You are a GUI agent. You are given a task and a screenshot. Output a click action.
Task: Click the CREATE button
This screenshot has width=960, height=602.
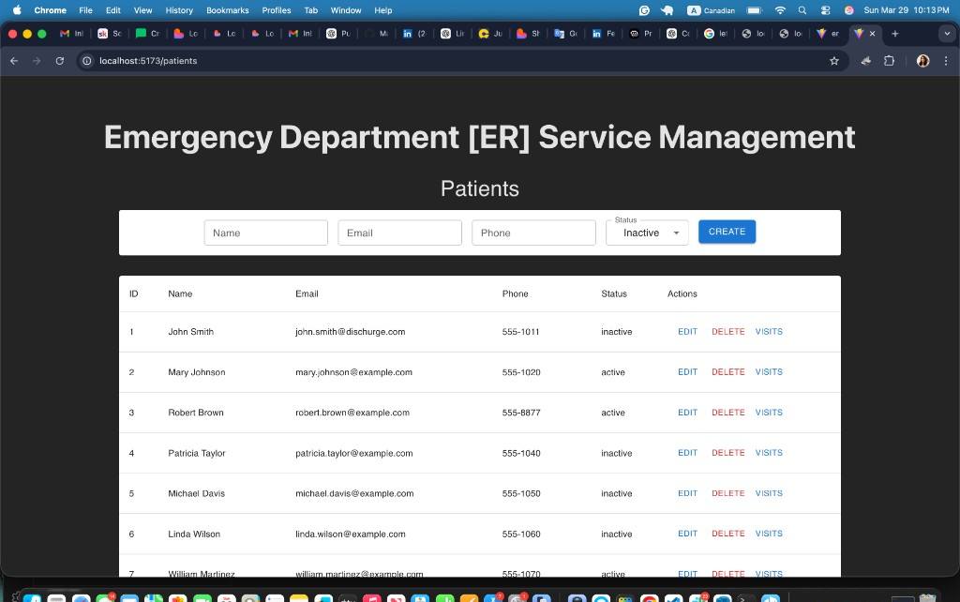(x=727, y=232)
